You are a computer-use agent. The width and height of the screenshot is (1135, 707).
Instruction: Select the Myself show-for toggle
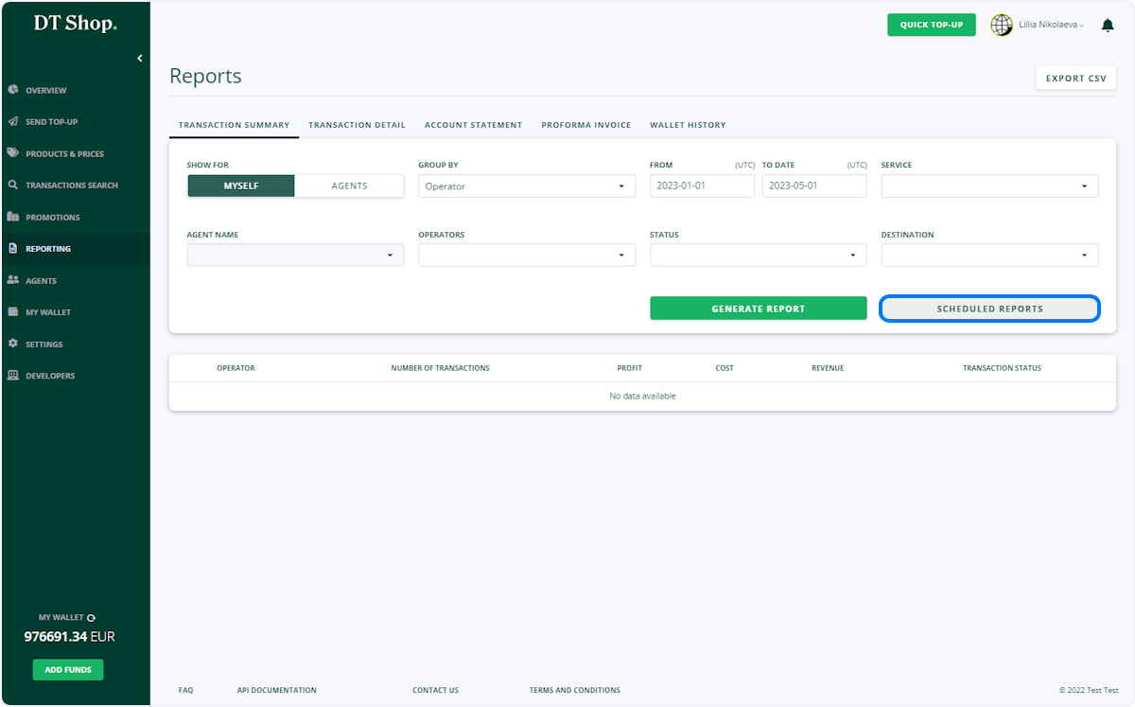pos(241,186)
